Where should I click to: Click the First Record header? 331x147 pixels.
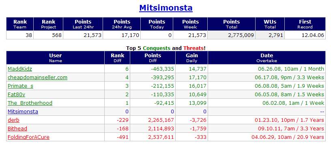[305, 24]
